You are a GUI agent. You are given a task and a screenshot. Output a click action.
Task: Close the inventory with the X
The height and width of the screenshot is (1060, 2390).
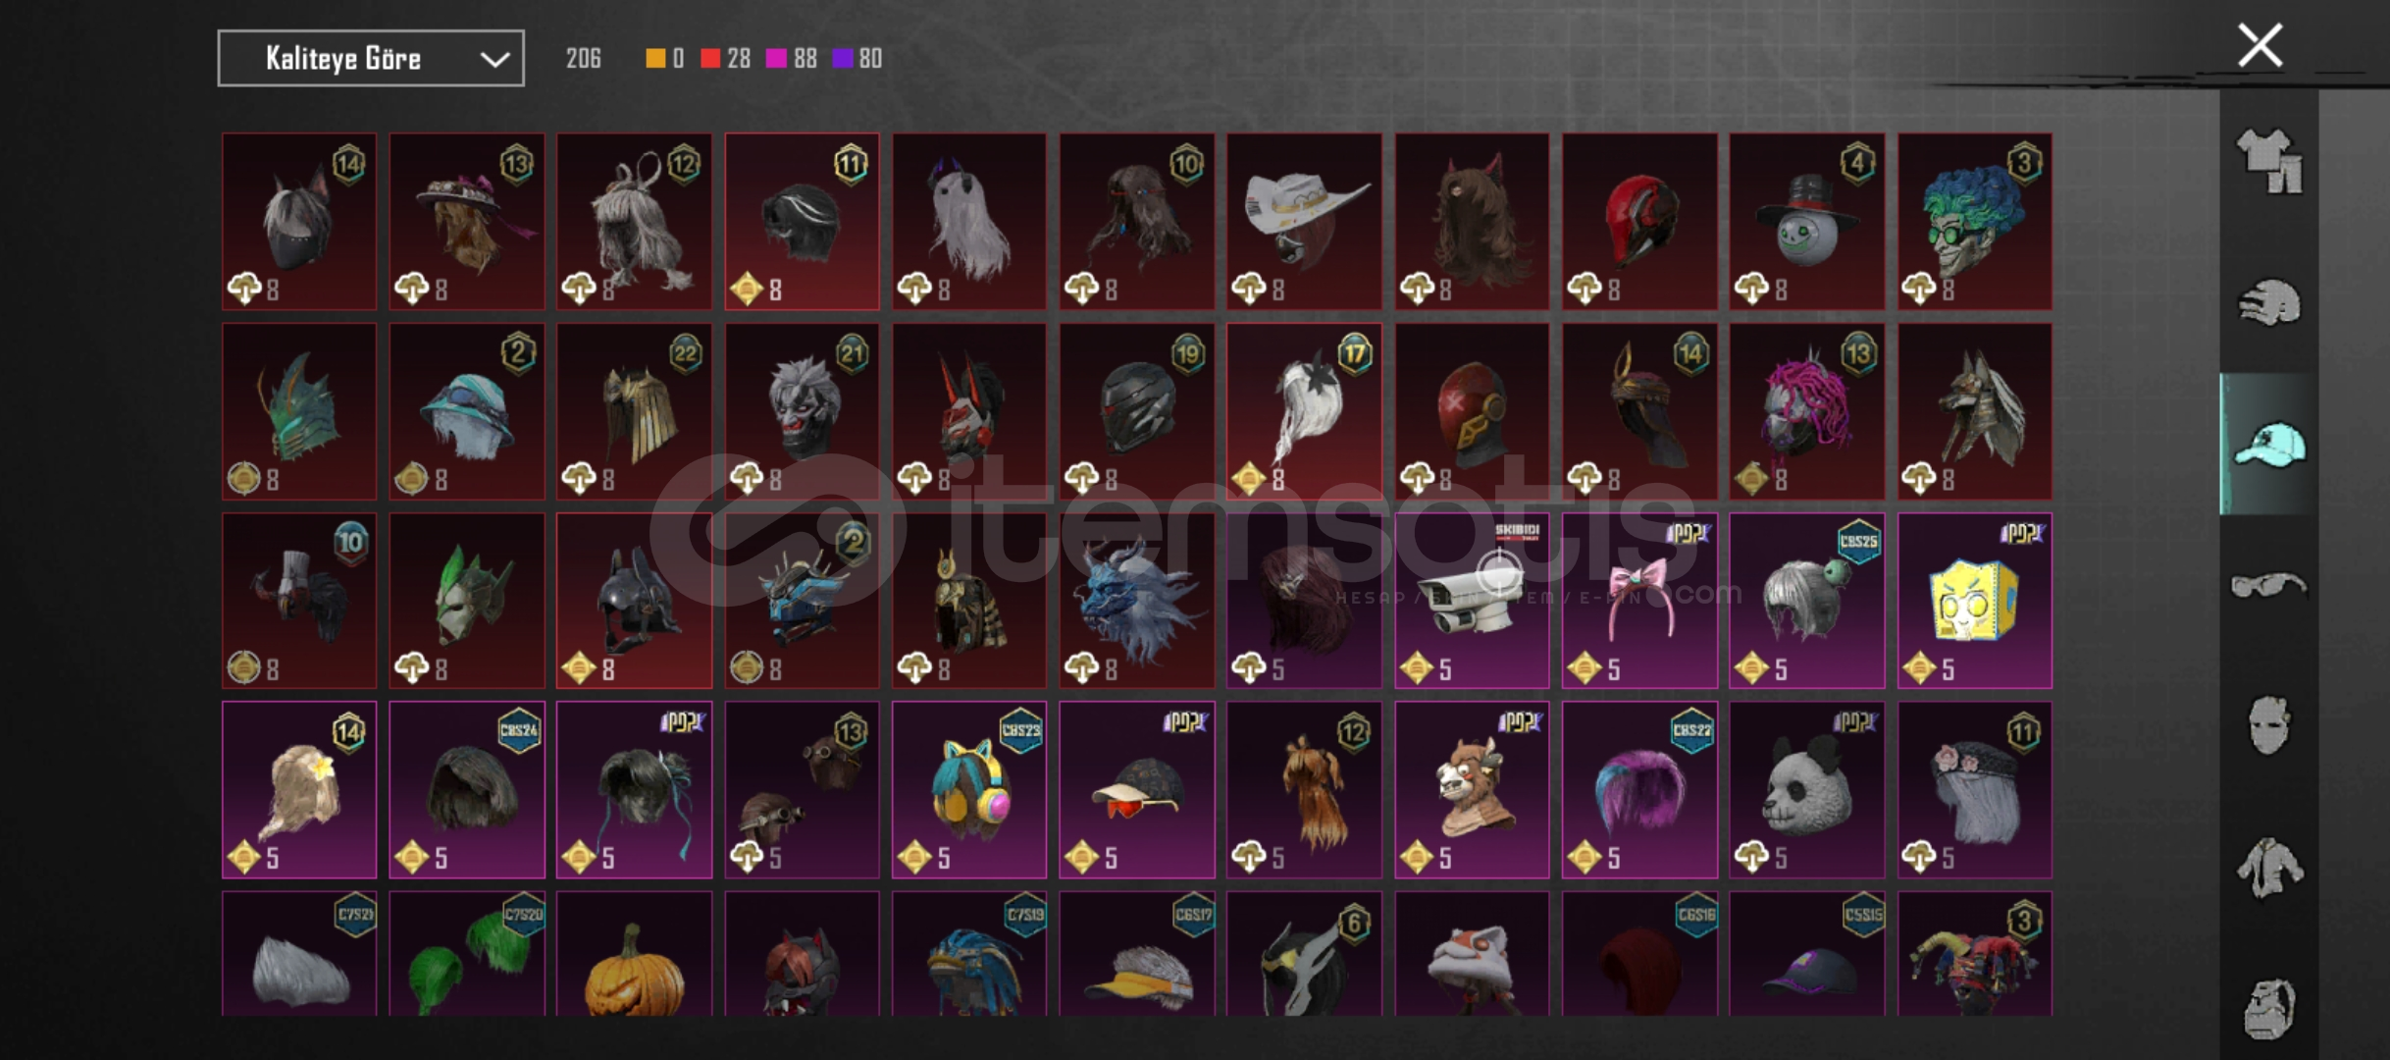[x=2260, y=45]
